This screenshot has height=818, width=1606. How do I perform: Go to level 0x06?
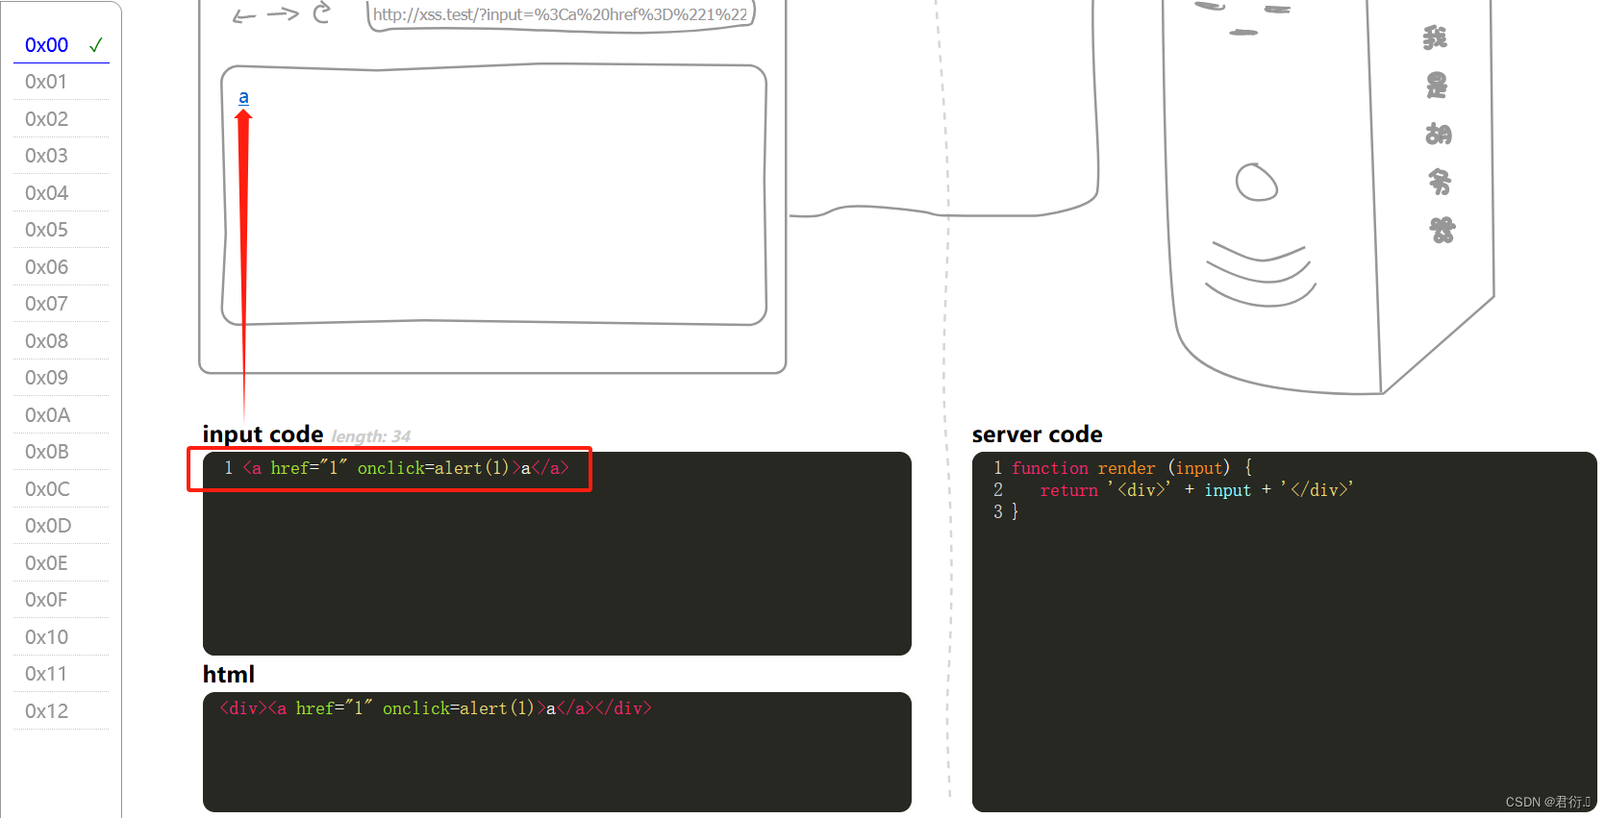coord(46,267)
